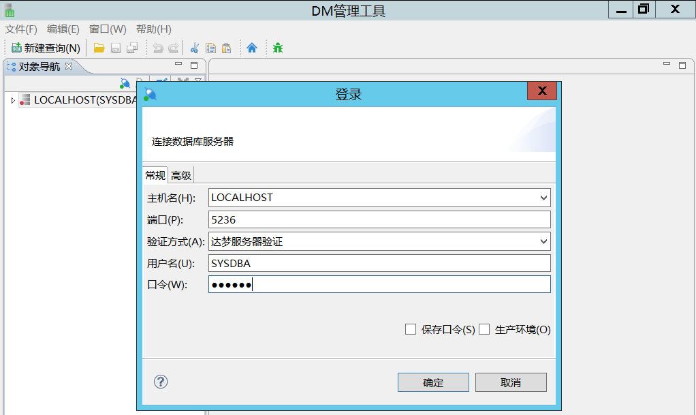Click the 登录 dialog title icon

(x=150, y=94)
